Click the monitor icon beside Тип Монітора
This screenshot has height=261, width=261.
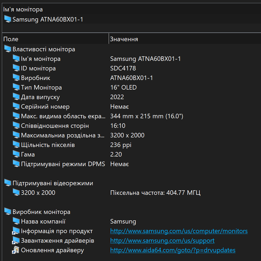point(16,87)
